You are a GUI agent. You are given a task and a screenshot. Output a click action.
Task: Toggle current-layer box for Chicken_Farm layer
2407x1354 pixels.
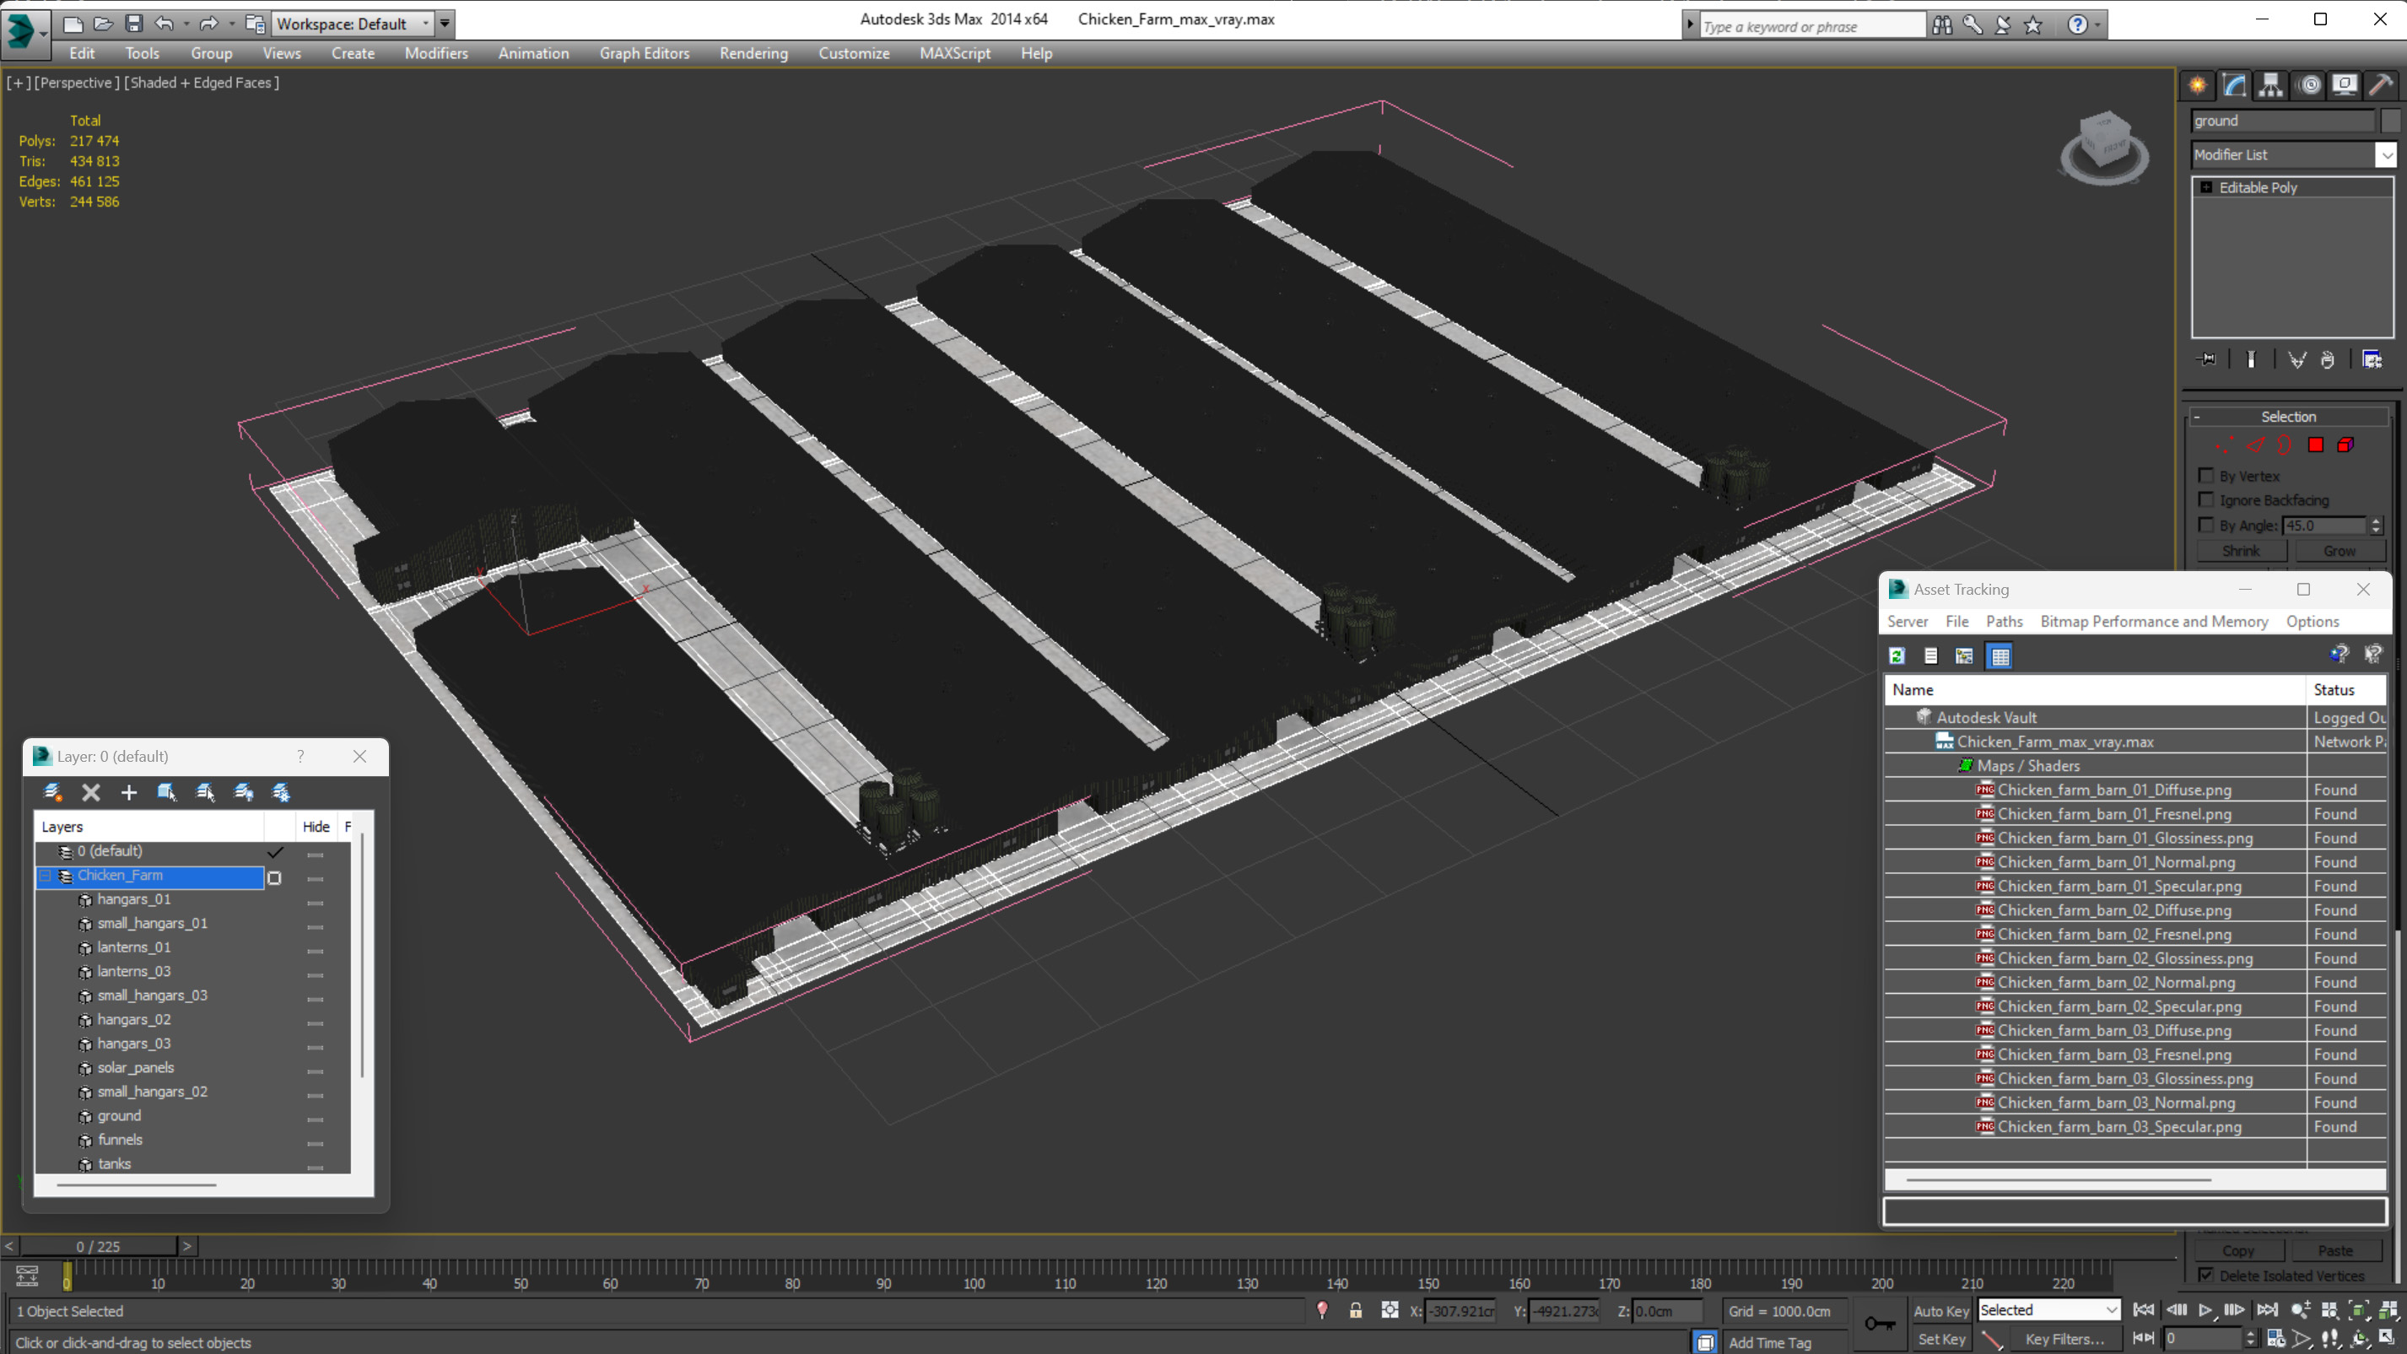(x=275, y=877)
